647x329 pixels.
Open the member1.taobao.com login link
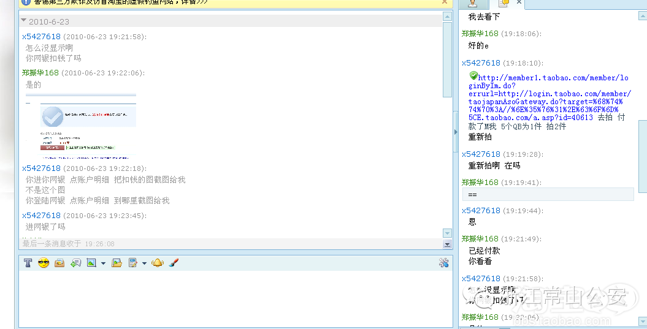click(548, 97)
